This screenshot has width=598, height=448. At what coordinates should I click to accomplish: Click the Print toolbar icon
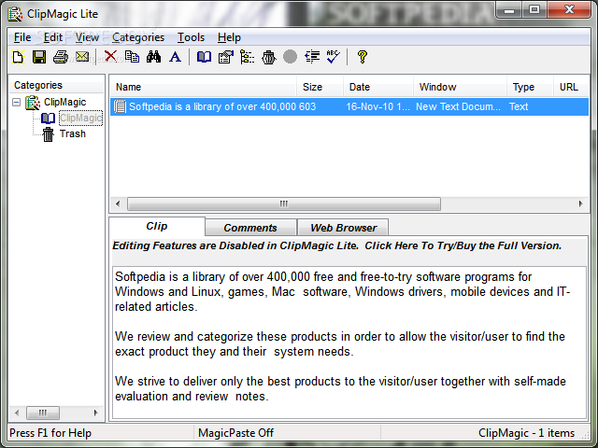pyautogui.click(x=61, y=57)
